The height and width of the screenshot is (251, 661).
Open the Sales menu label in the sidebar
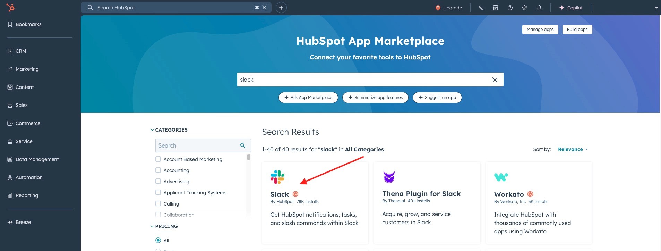click(22, 105)
